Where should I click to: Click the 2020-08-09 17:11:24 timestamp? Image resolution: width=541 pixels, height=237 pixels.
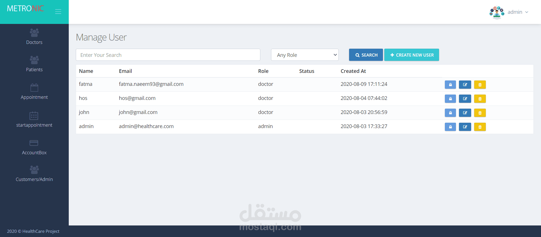point(364,84)
